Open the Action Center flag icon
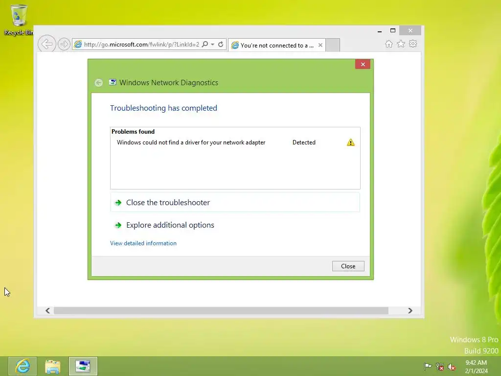 [428, 366]
